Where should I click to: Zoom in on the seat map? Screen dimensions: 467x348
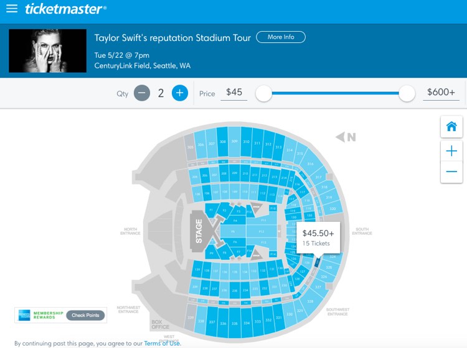pyautogui.click(x=451, y=151)
